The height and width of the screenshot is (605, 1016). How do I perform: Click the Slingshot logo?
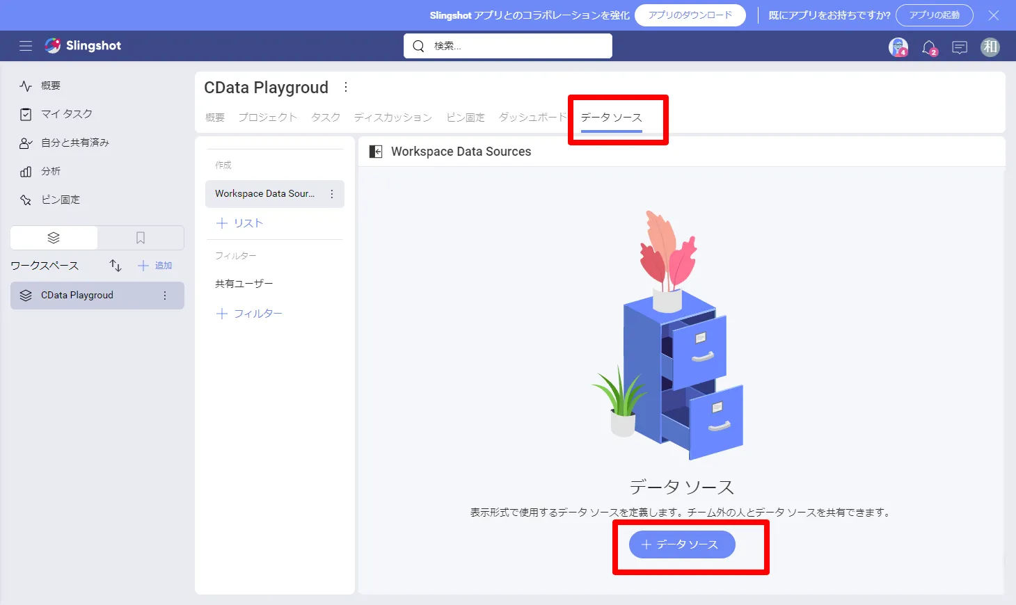click(x=83, y=46)
